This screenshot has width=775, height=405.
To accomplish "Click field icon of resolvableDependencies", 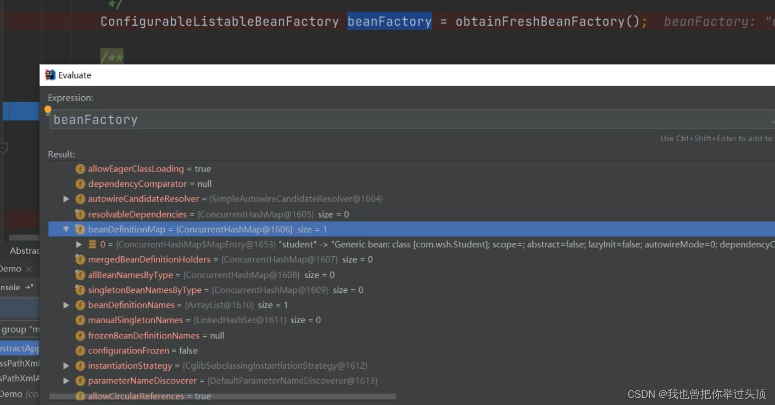I will [80, 214].
